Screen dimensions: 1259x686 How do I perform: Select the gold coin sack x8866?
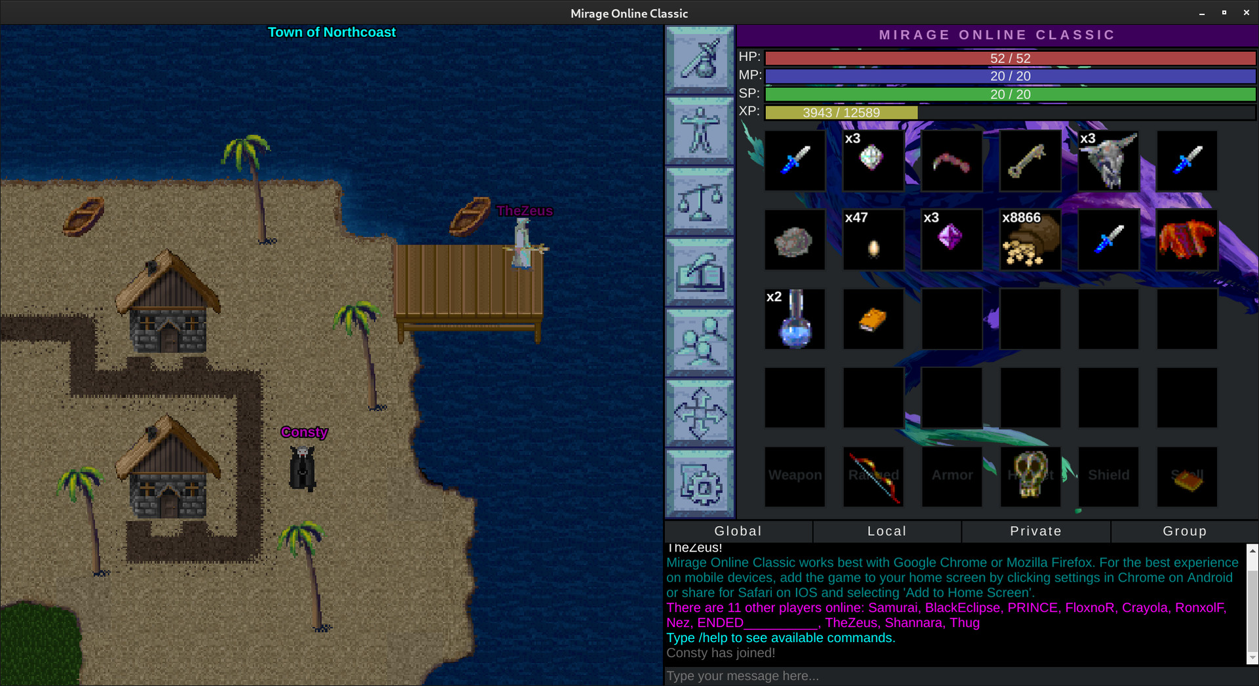pyautogui.click(x=1030, y=240)
